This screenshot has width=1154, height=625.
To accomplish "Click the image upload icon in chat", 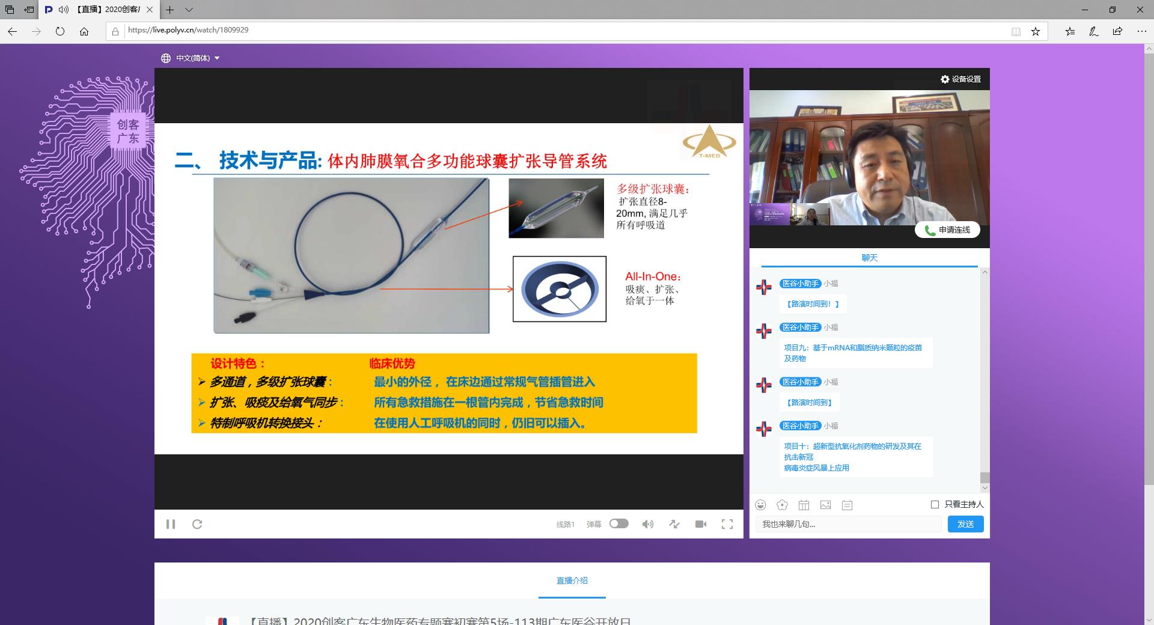I will (825, 505).
